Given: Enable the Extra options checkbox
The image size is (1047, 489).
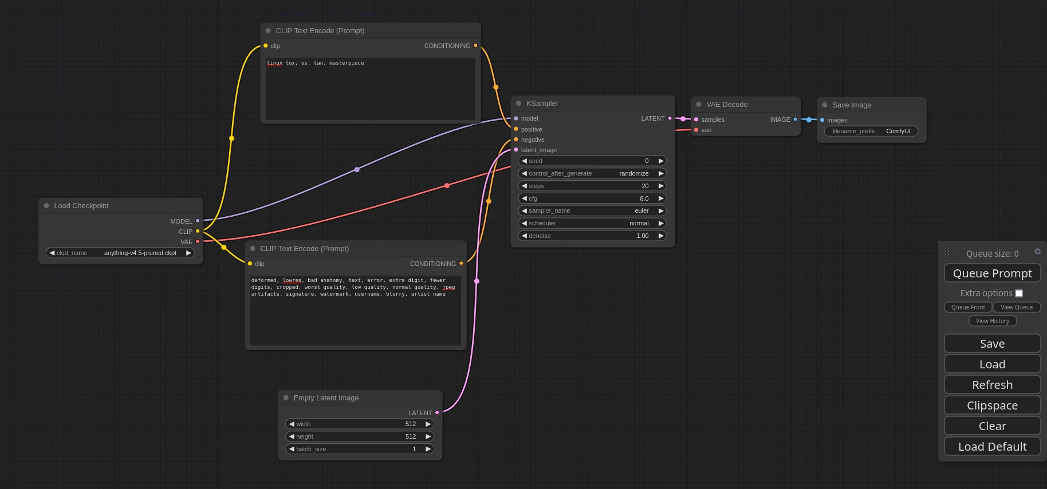Looking at the screenshot, I should click(x=1019, y=293).
